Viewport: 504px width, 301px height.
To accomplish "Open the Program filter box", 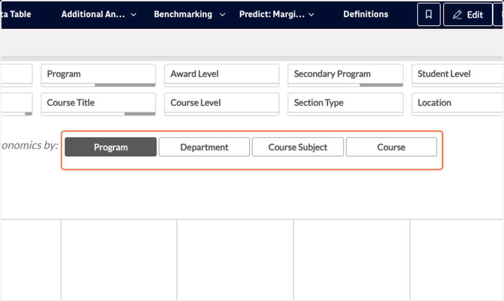I will coord(98,75).
